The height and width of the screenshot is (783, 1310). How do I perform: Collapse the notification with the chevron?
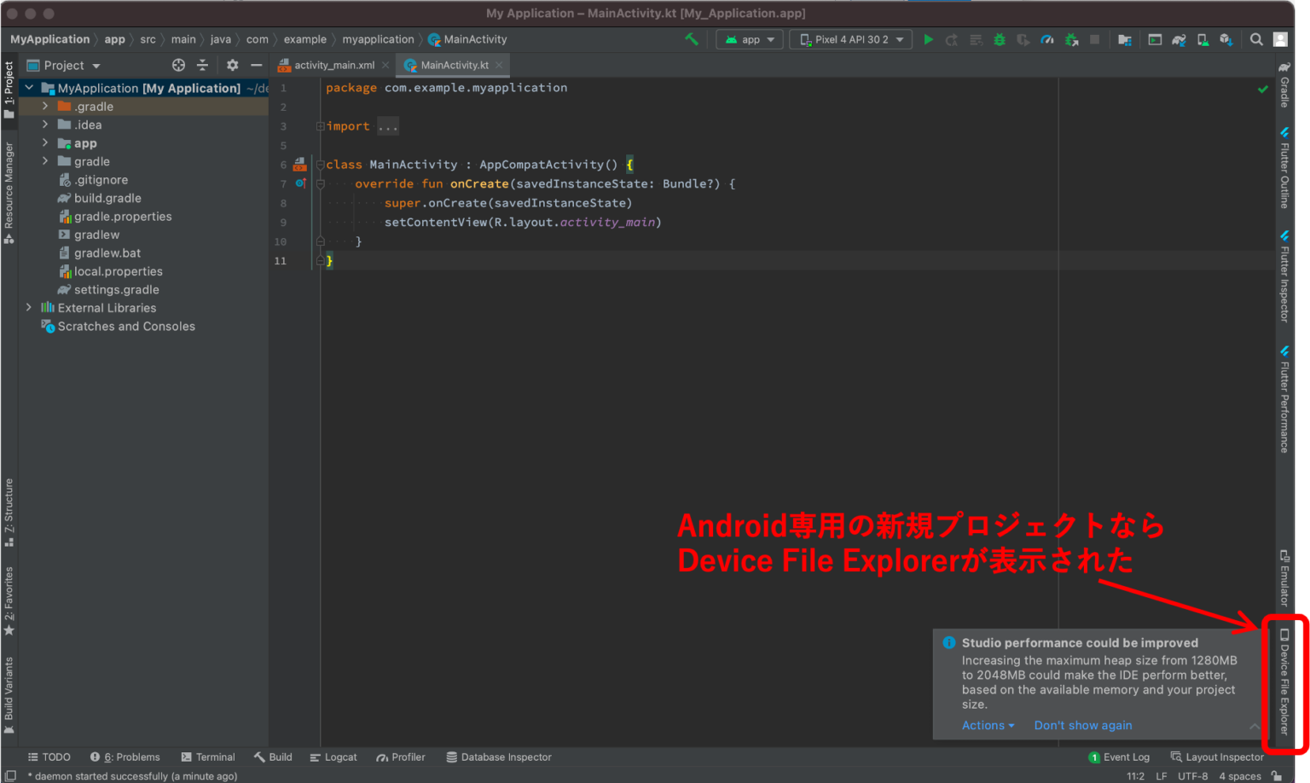(x=1255, y=725)
